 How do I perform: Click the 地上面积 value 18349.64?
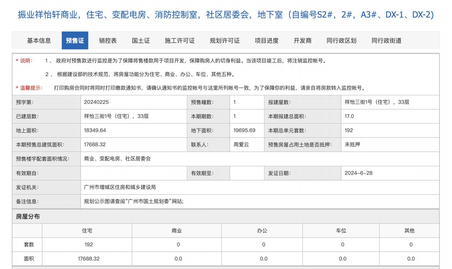point(95,131)
